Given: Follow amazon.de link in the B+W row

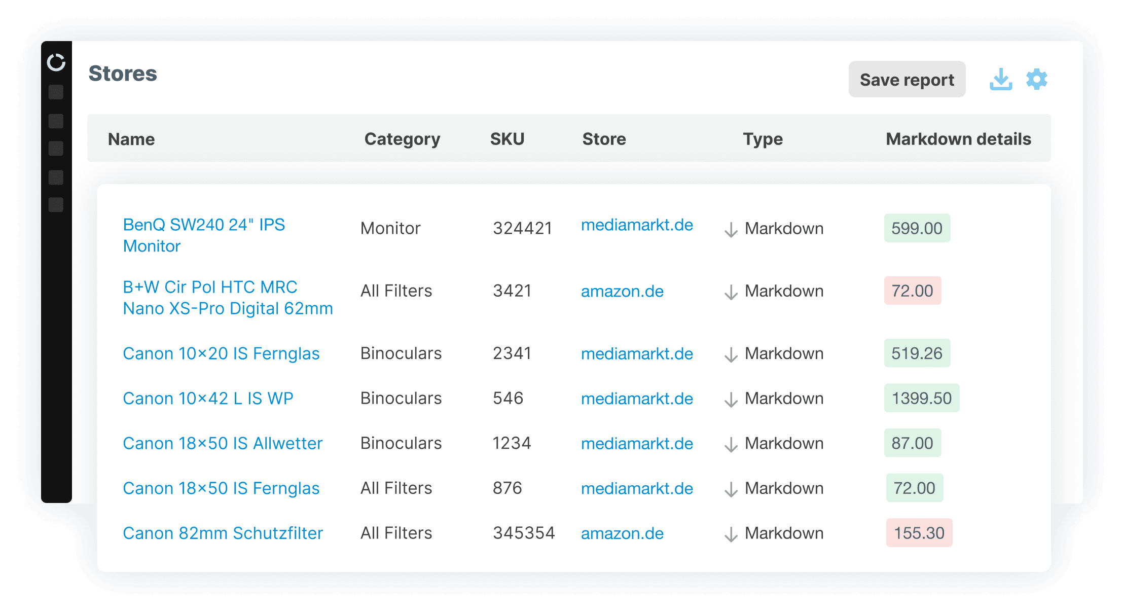Looking at the screenshot, I should click(622, 291).
